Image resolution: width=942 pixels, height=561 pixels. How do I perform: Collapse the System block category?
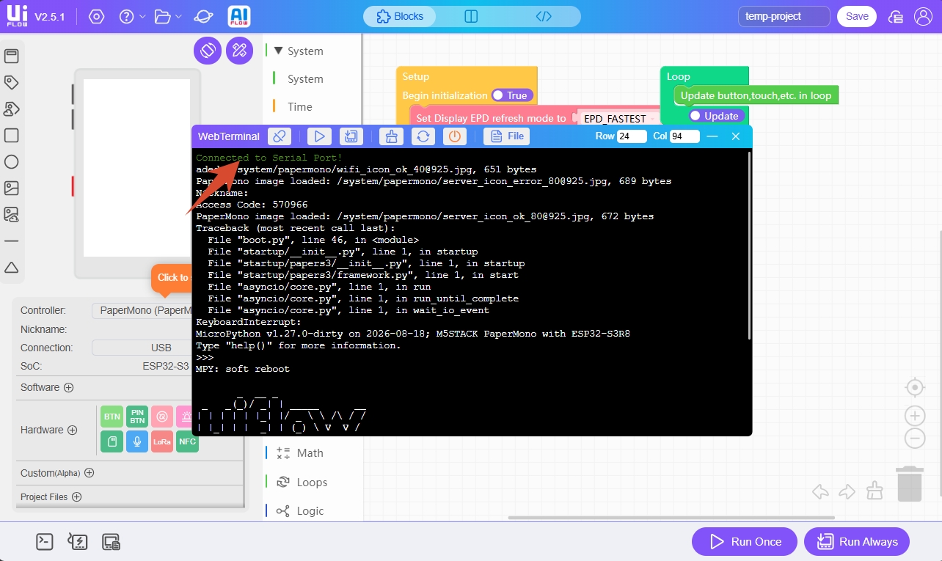pyautogui.click(x=278, y=51)
